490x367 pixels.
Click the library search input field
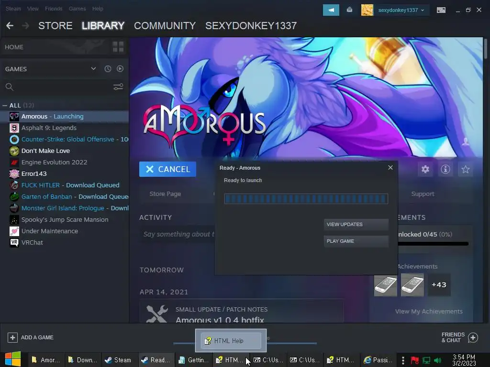point(64,87)
